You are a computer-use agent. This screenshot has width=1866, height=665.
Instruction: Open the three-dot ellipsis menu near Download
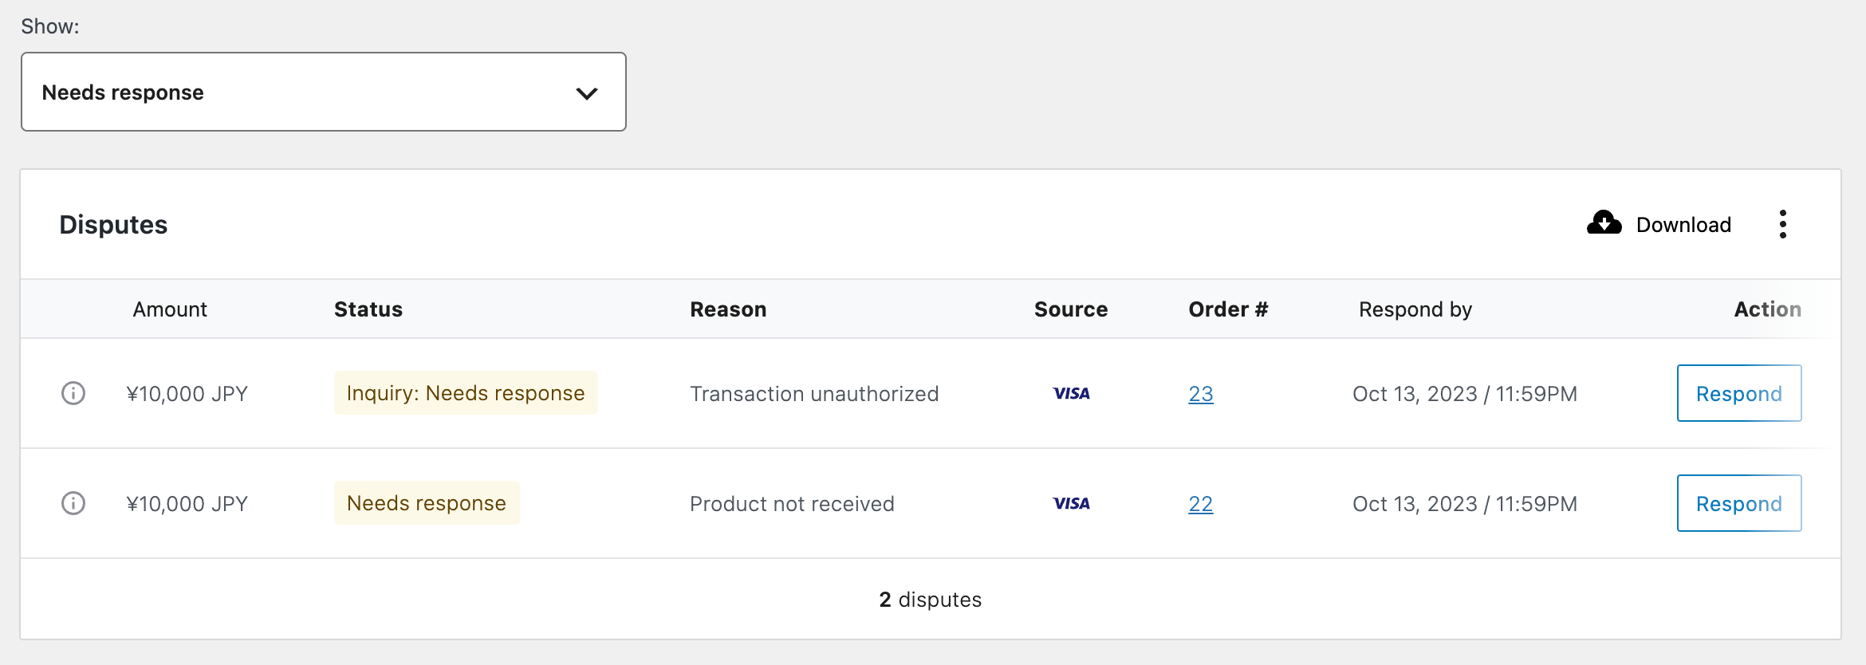click(1784, 224)
